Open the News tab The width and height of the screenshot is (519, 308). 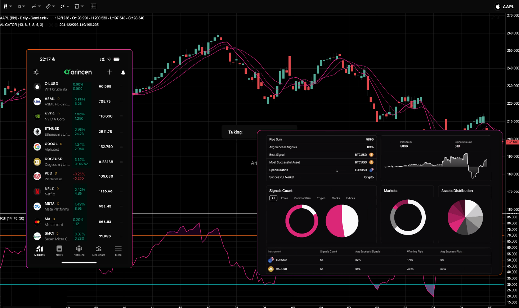pos(59,251)
